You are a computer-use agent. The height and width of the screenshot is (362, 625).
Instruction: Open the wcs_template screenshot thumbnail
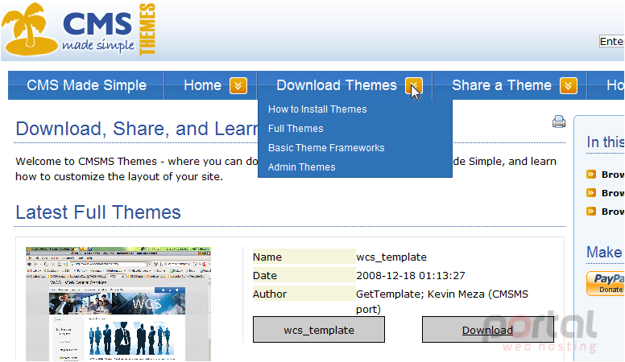118,304
